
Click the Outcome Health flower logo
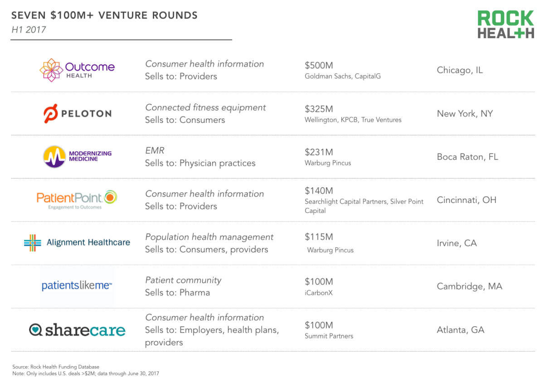51,70
